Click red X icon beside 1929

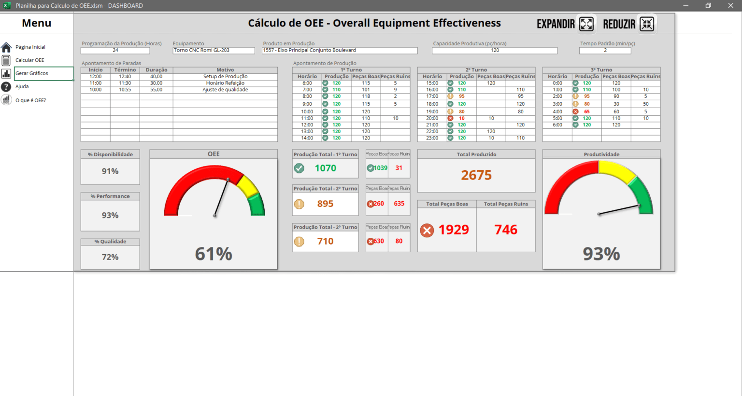click(427, 230)
